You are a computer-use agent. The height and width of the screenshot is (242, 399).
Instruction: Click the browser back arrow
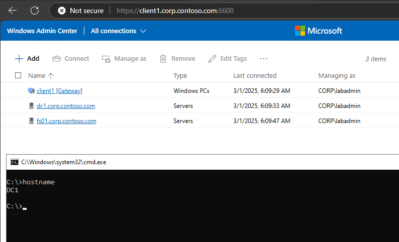point(13,11)
